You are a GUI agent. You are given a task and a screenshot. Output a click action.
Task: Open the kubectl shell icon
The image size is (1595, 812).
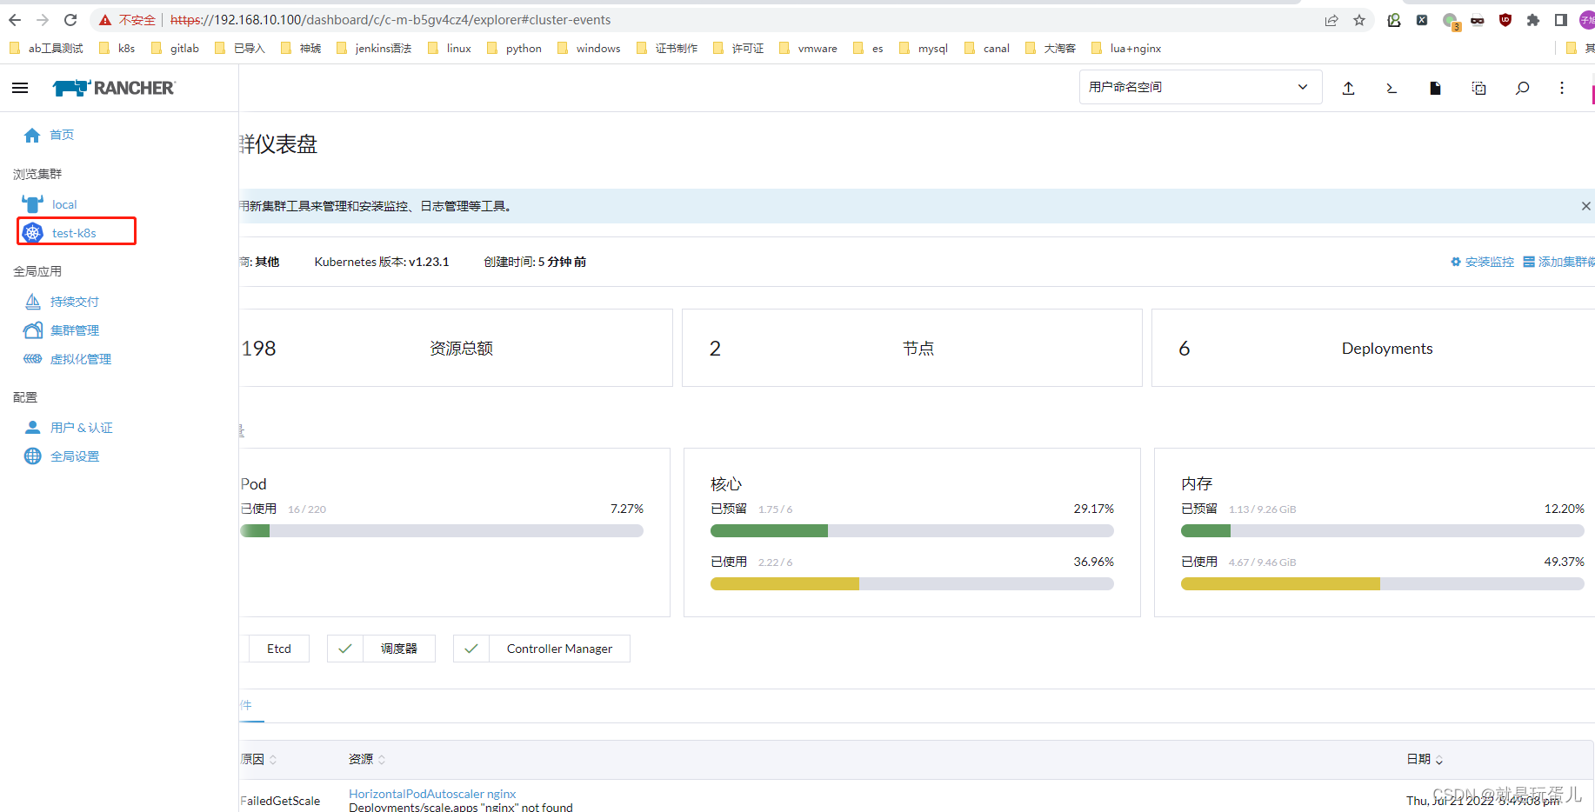click(x=1391, y=88)
